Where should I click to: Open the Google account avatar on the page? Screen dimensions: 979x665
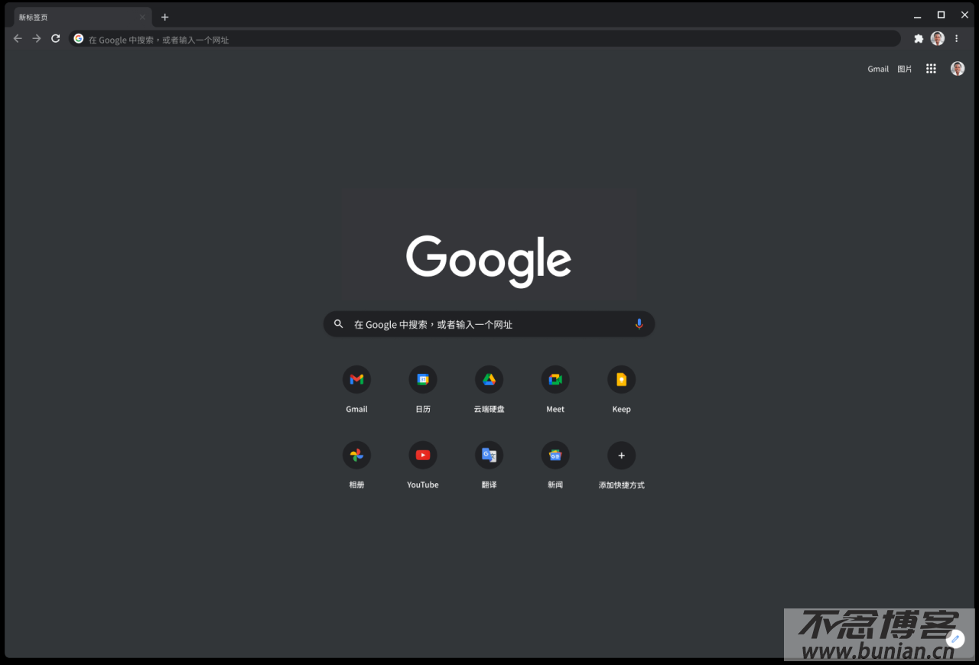pos(958,69)
